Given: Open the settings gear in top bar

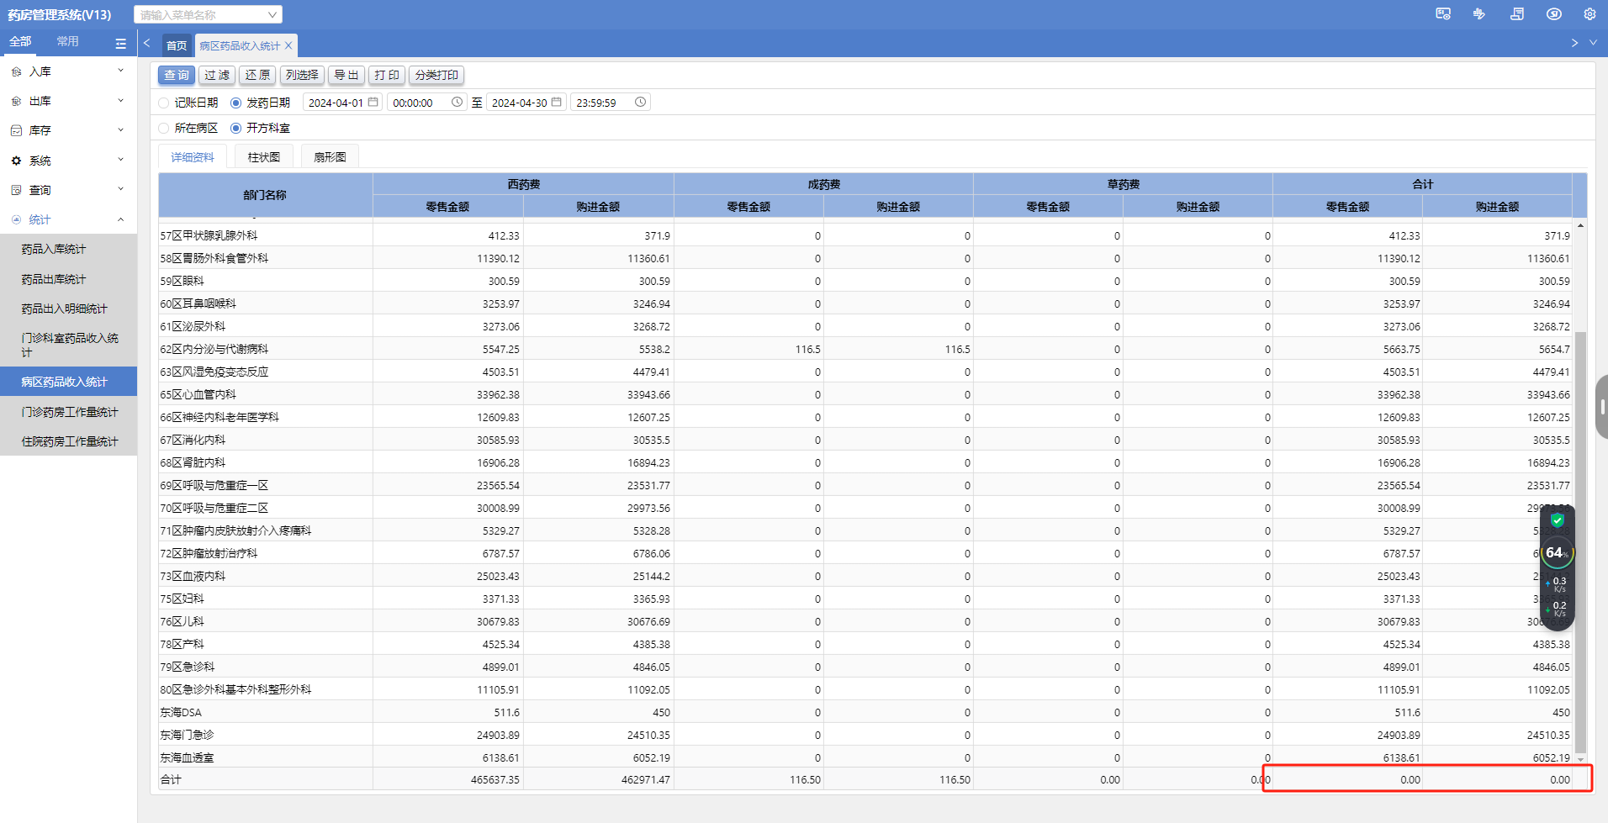Looking at the screenshot, I should coord(1589,14).
